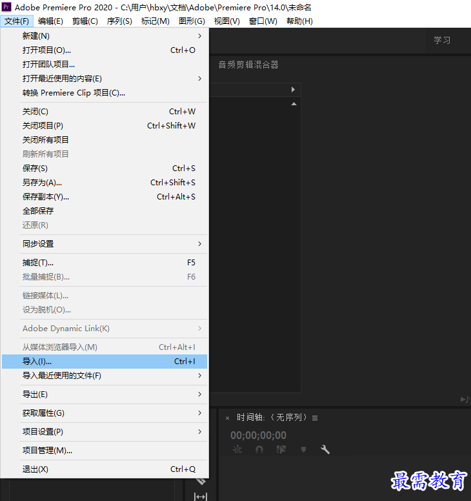
Task: Click the greyed 刷新所有项目 entry
Action: 105,154
